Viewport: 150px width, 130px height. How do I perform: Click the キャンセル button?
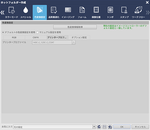point(140,127)
